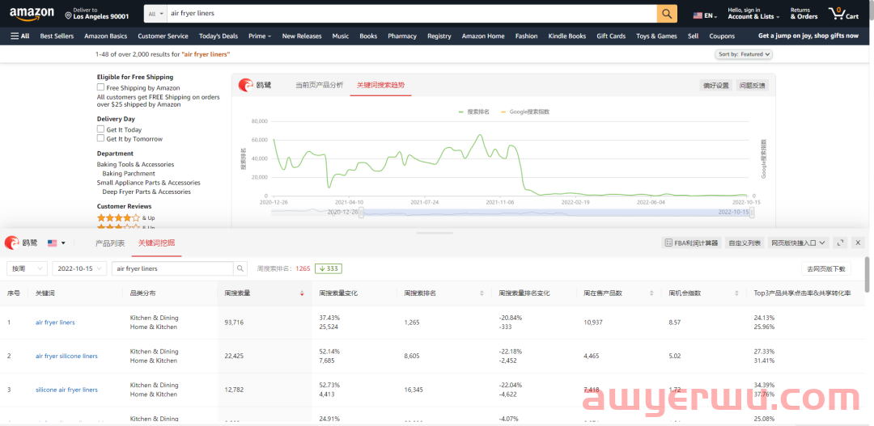The image size is (874, 426).
Task: Click the right handle of chart date range slider
Action: coord(753,213)
